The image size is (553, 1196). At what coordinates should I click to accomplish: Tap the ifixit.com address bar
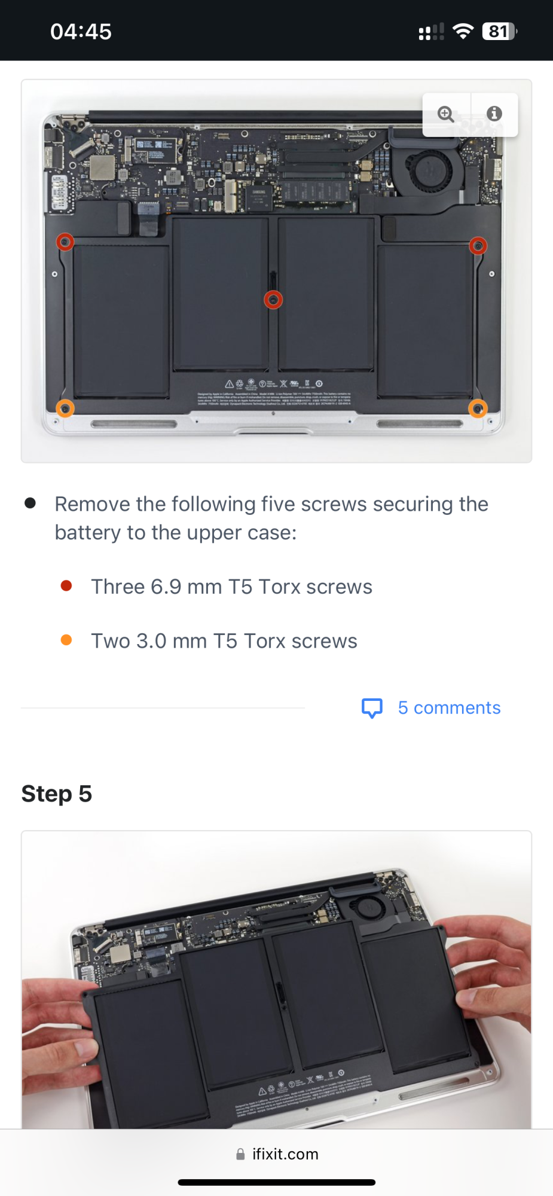point(277,1154)
